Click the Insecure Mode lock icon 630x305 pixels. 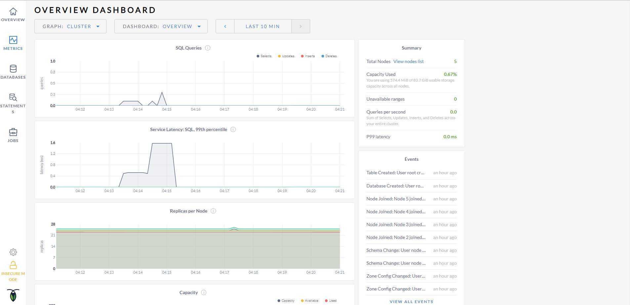13,265
